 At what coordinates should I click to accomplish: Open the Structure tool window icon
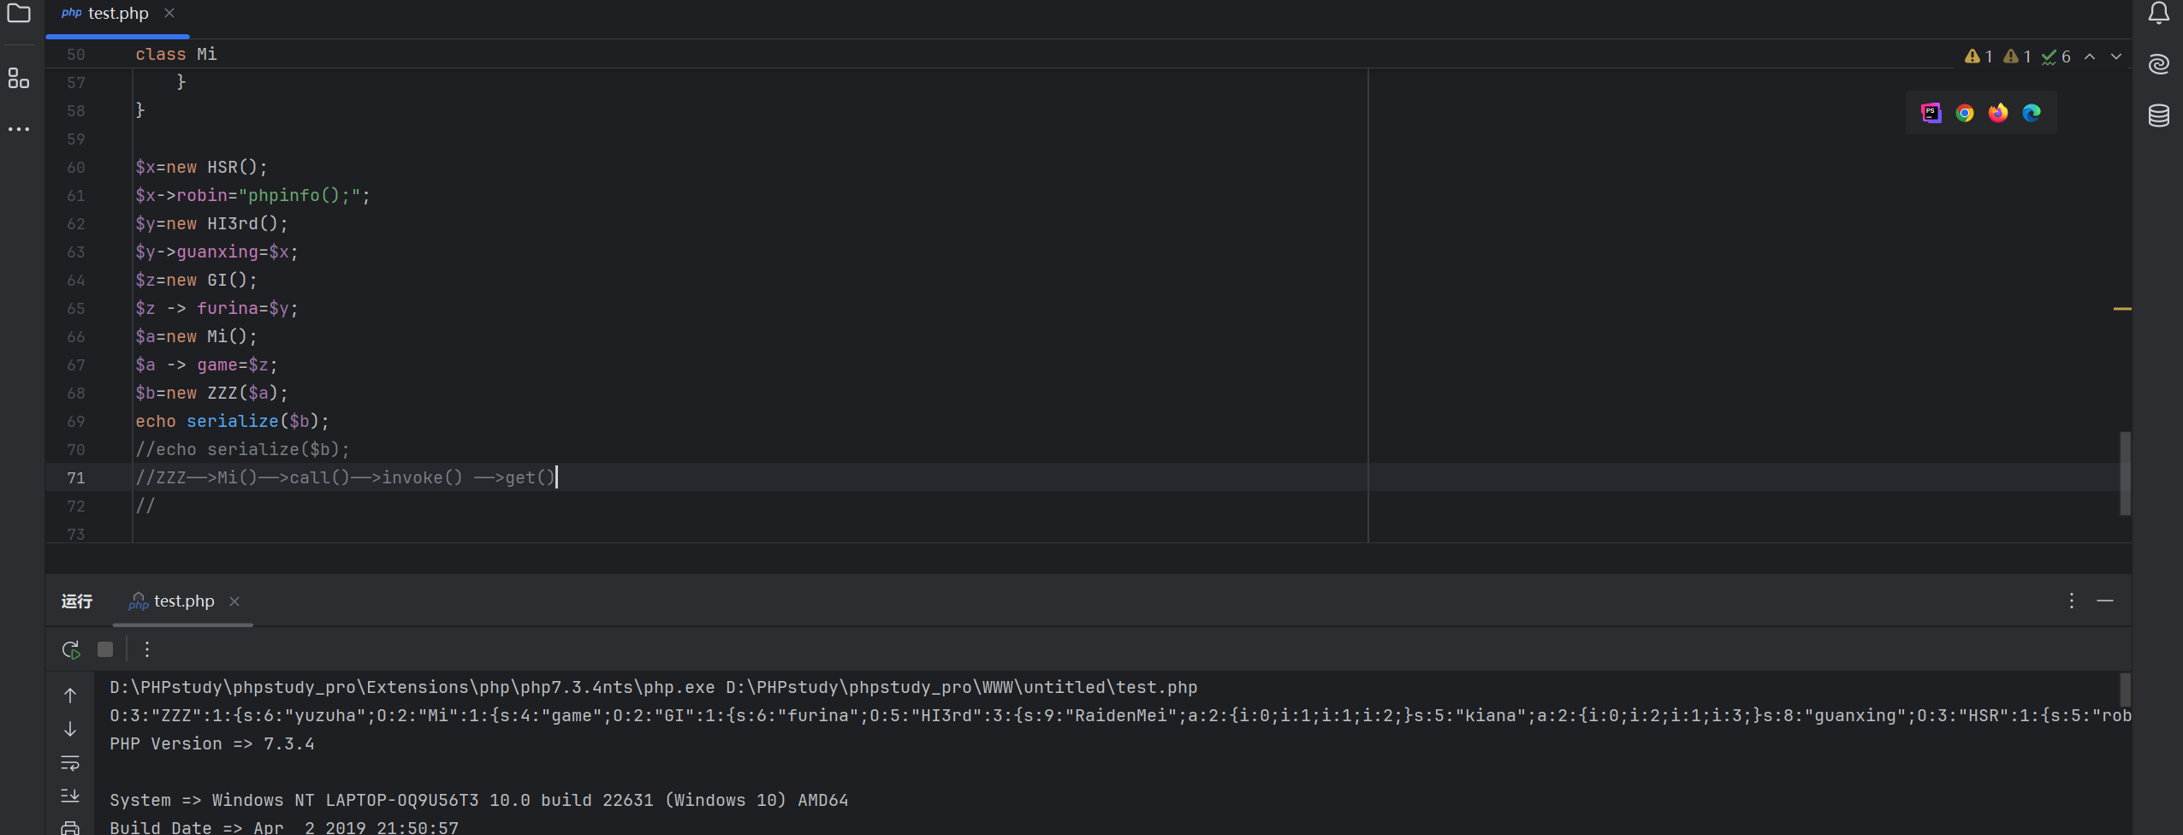coord(19,79)
